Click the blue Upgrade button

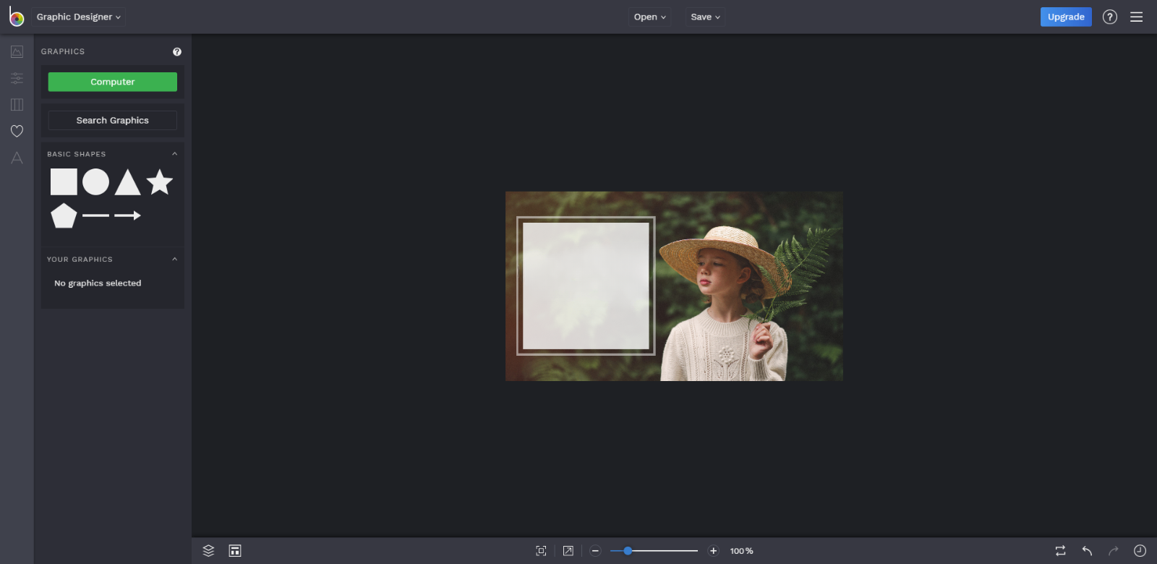click(1066, 17)
